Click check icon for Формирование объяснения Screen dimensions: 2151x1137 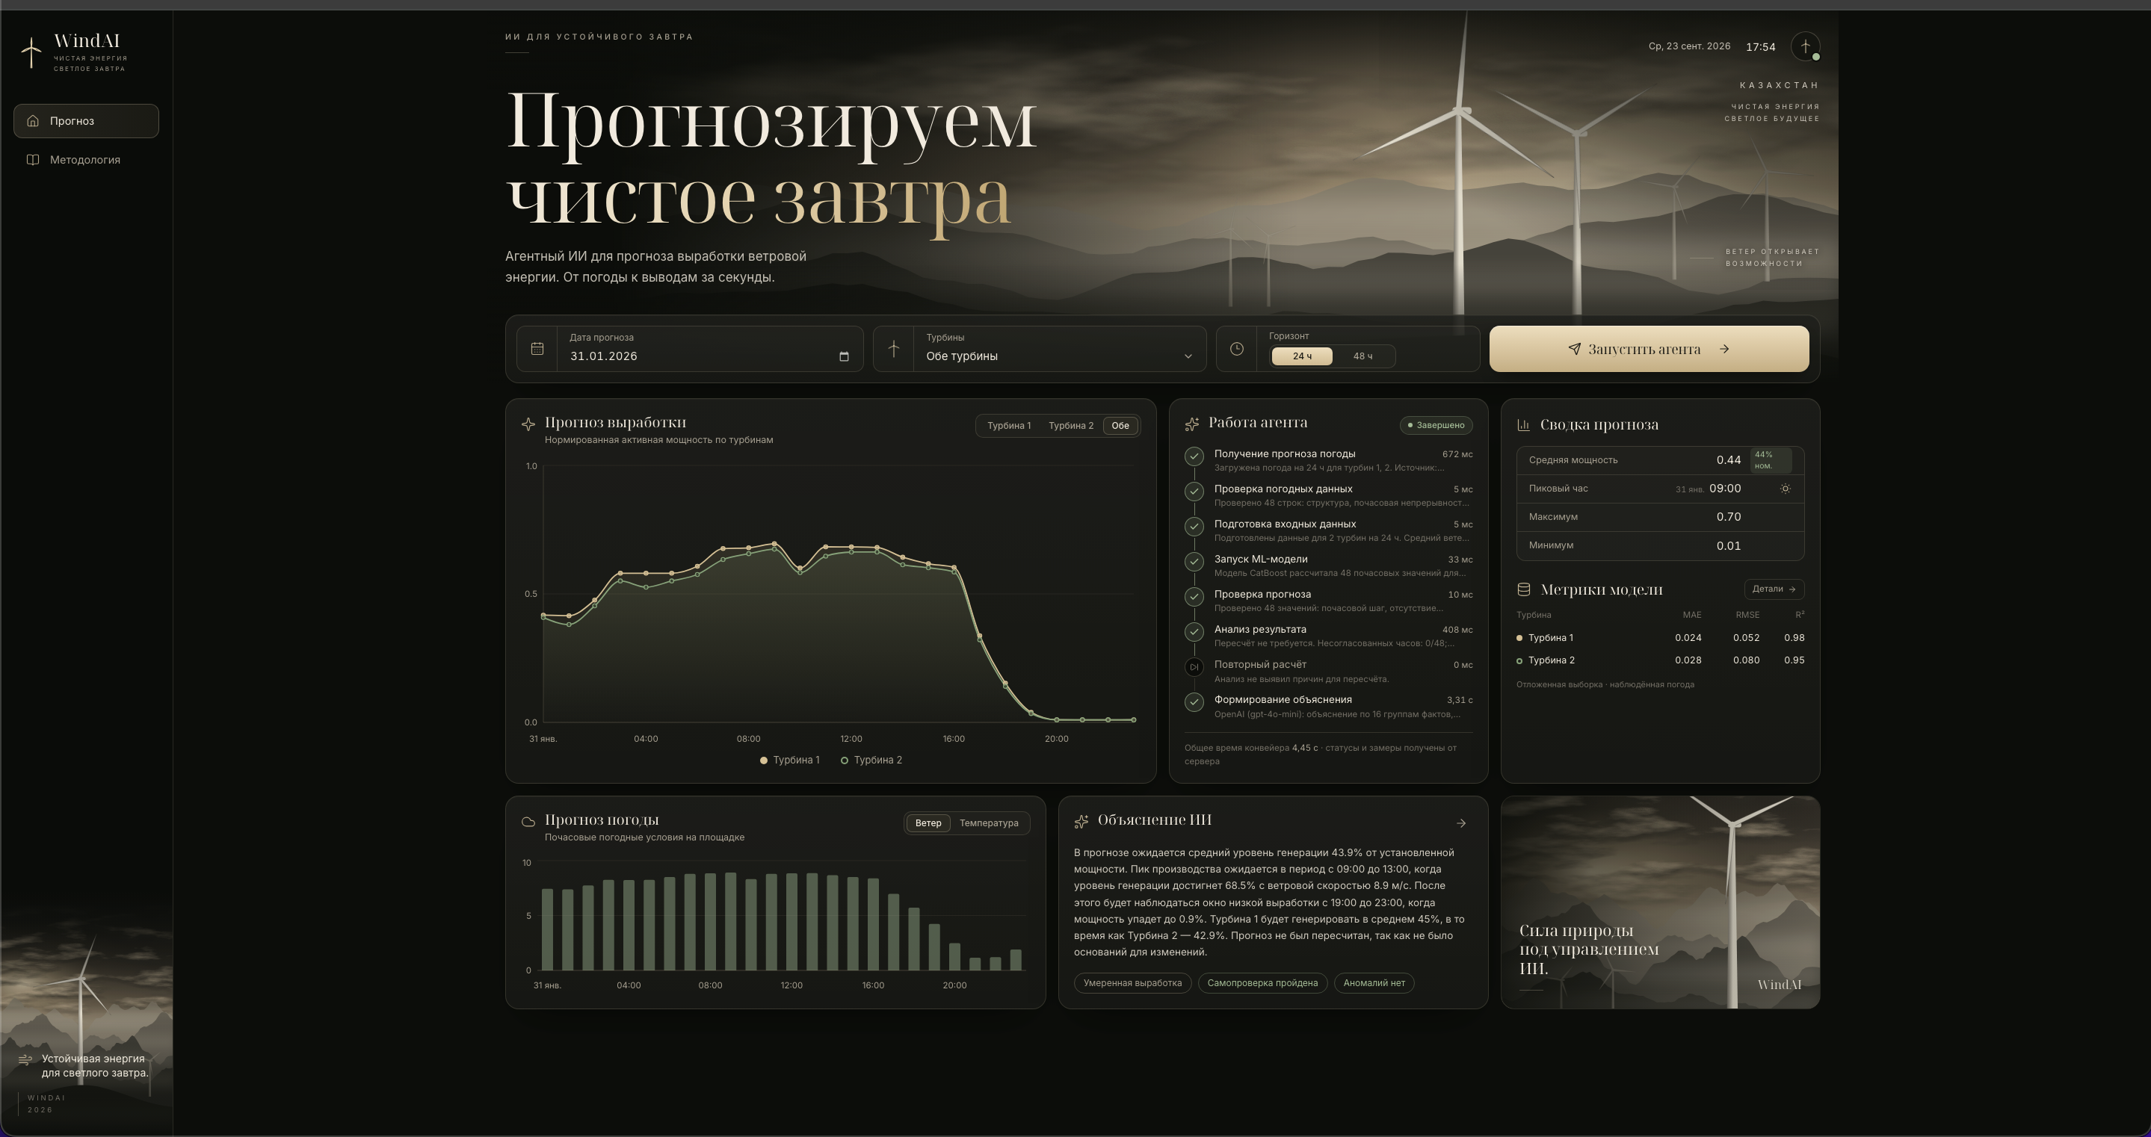pos(1194,702)
